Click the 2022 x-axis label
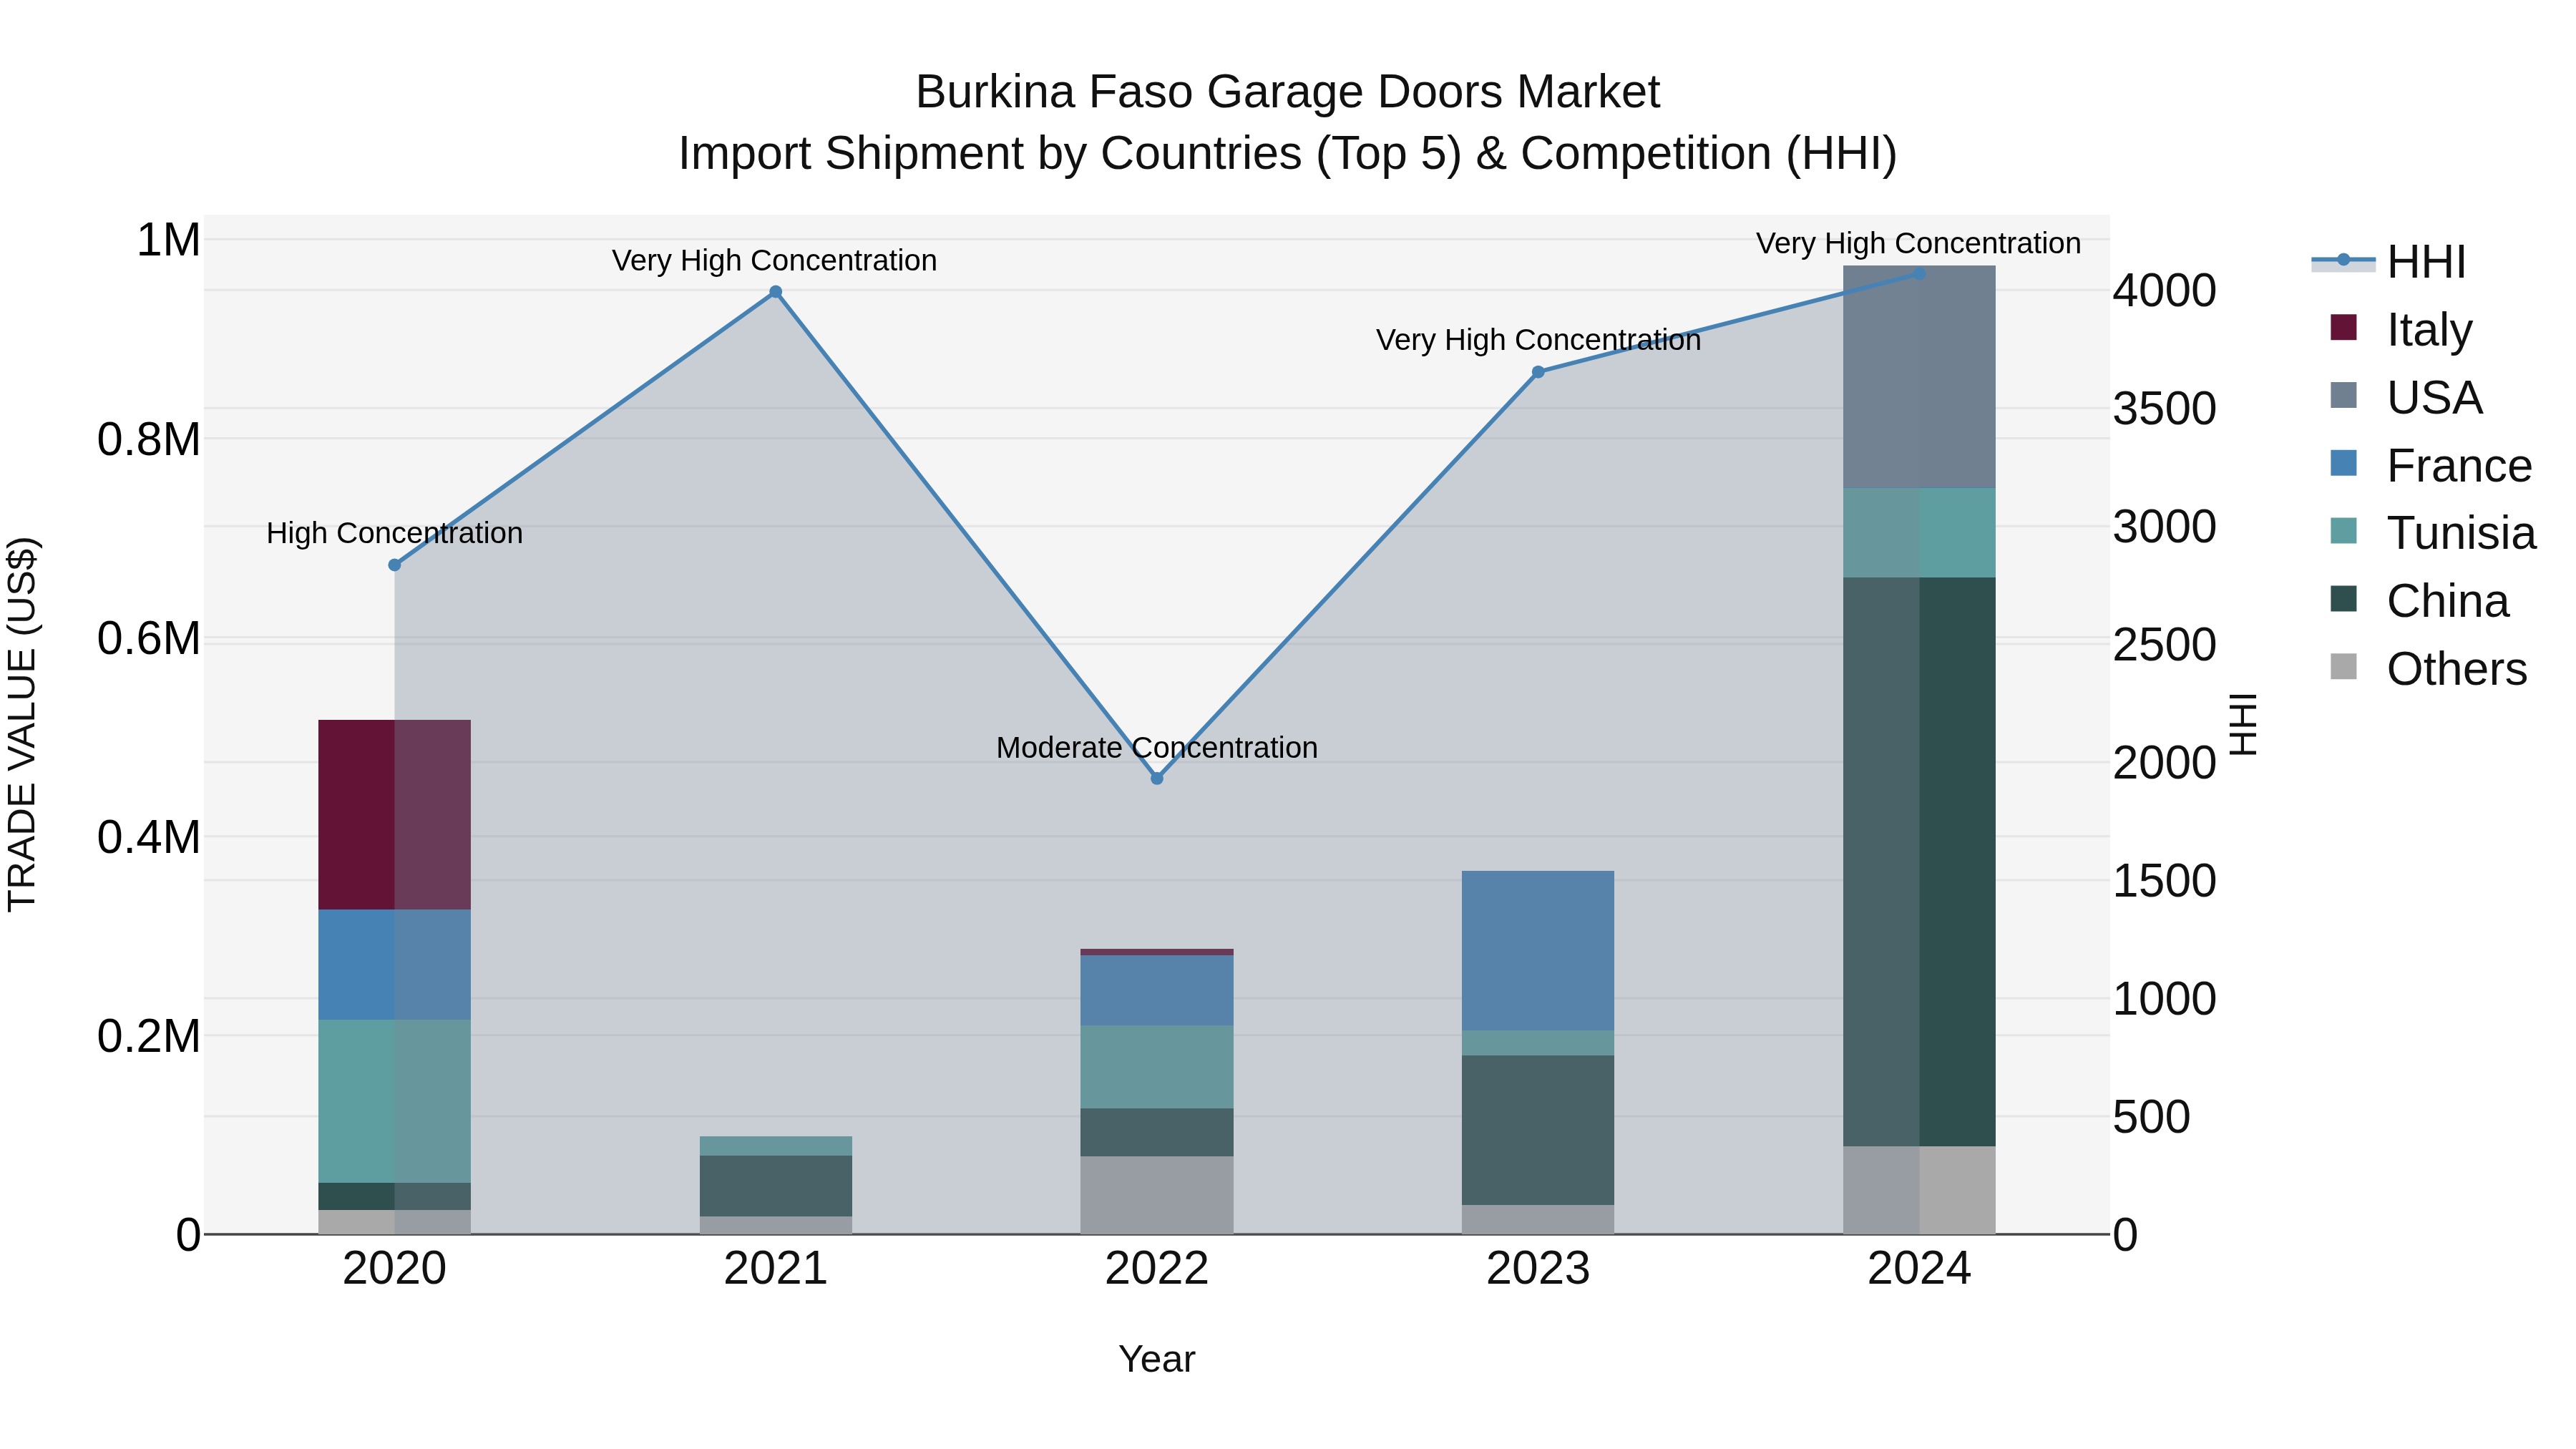The image size is (2576, 1449). pyautogui.click(x=1157, y=1269)
